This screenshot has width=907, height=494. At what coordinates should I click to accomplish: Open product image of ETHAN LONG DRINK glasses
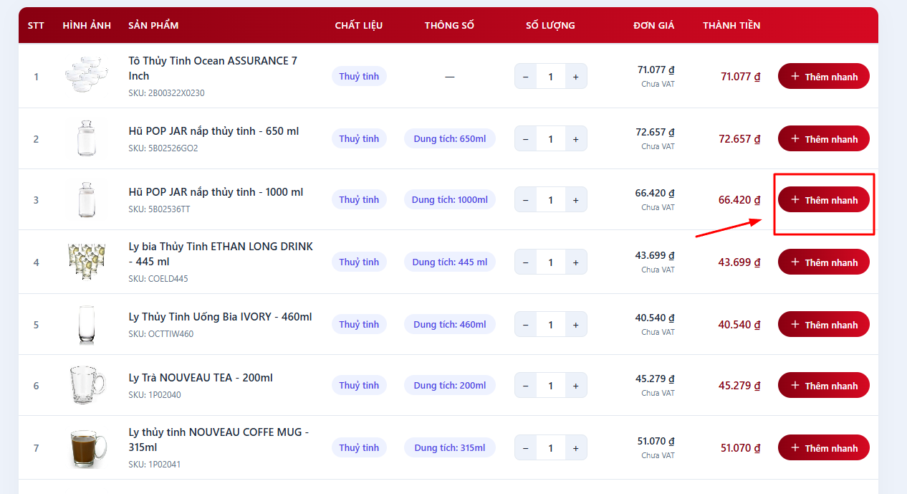86,262
